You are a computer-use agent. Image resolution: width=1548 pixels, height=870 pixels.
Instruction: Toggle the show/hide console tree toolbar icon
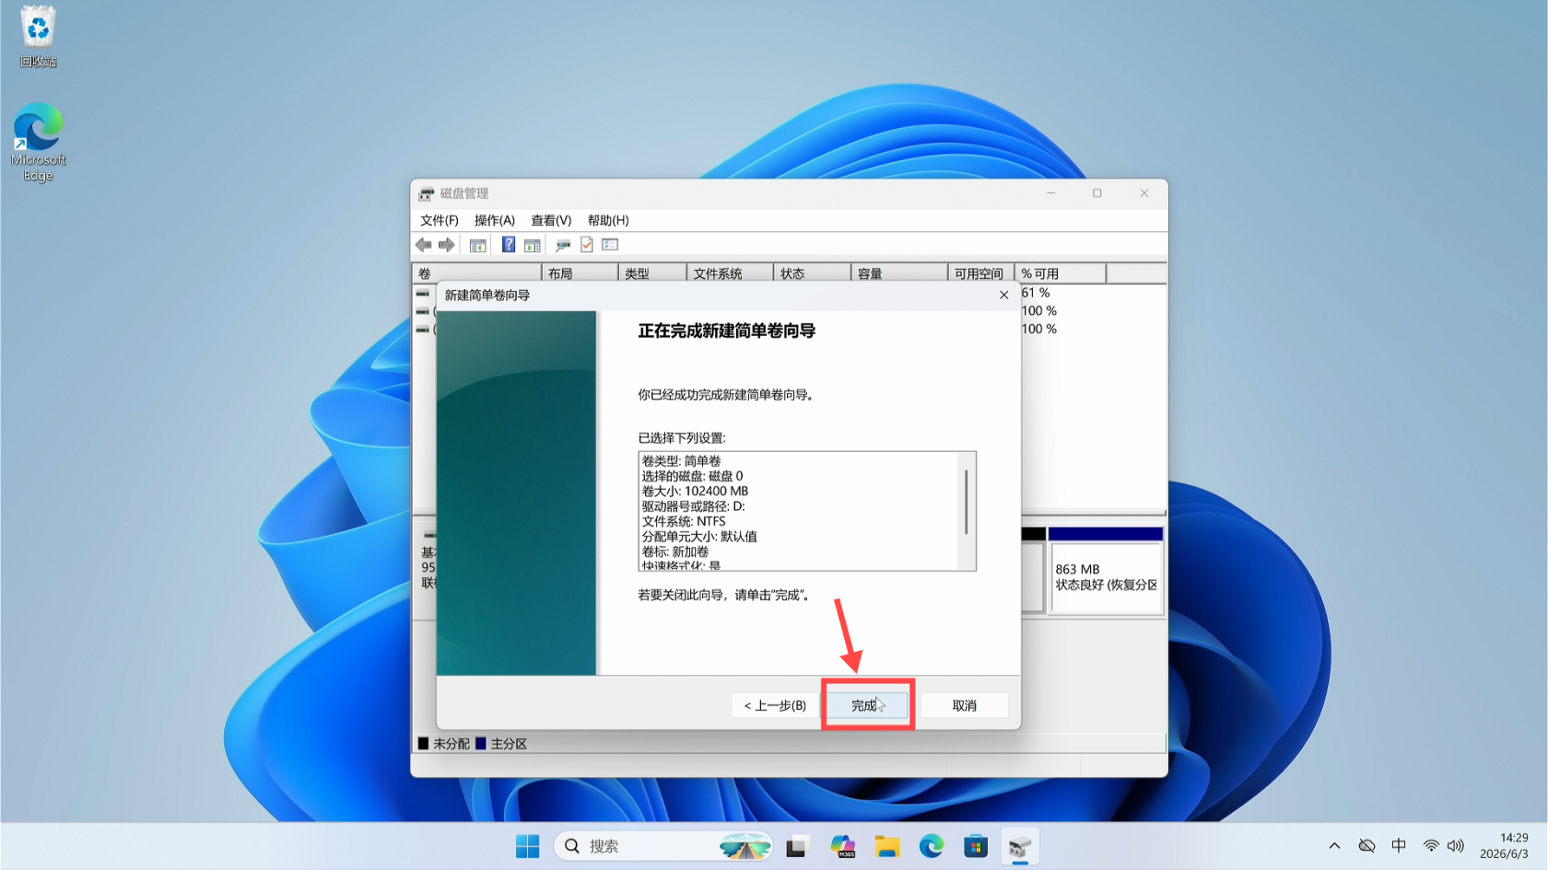477,245
